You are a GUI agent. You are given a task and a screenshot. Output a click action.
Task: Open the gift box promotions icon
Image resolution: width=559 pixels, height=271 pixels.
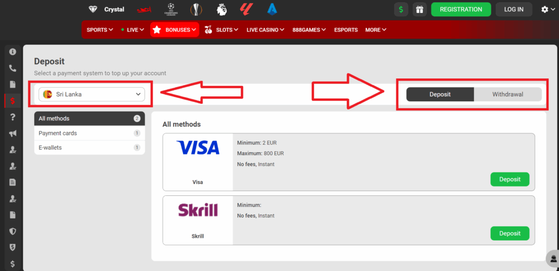420,10
